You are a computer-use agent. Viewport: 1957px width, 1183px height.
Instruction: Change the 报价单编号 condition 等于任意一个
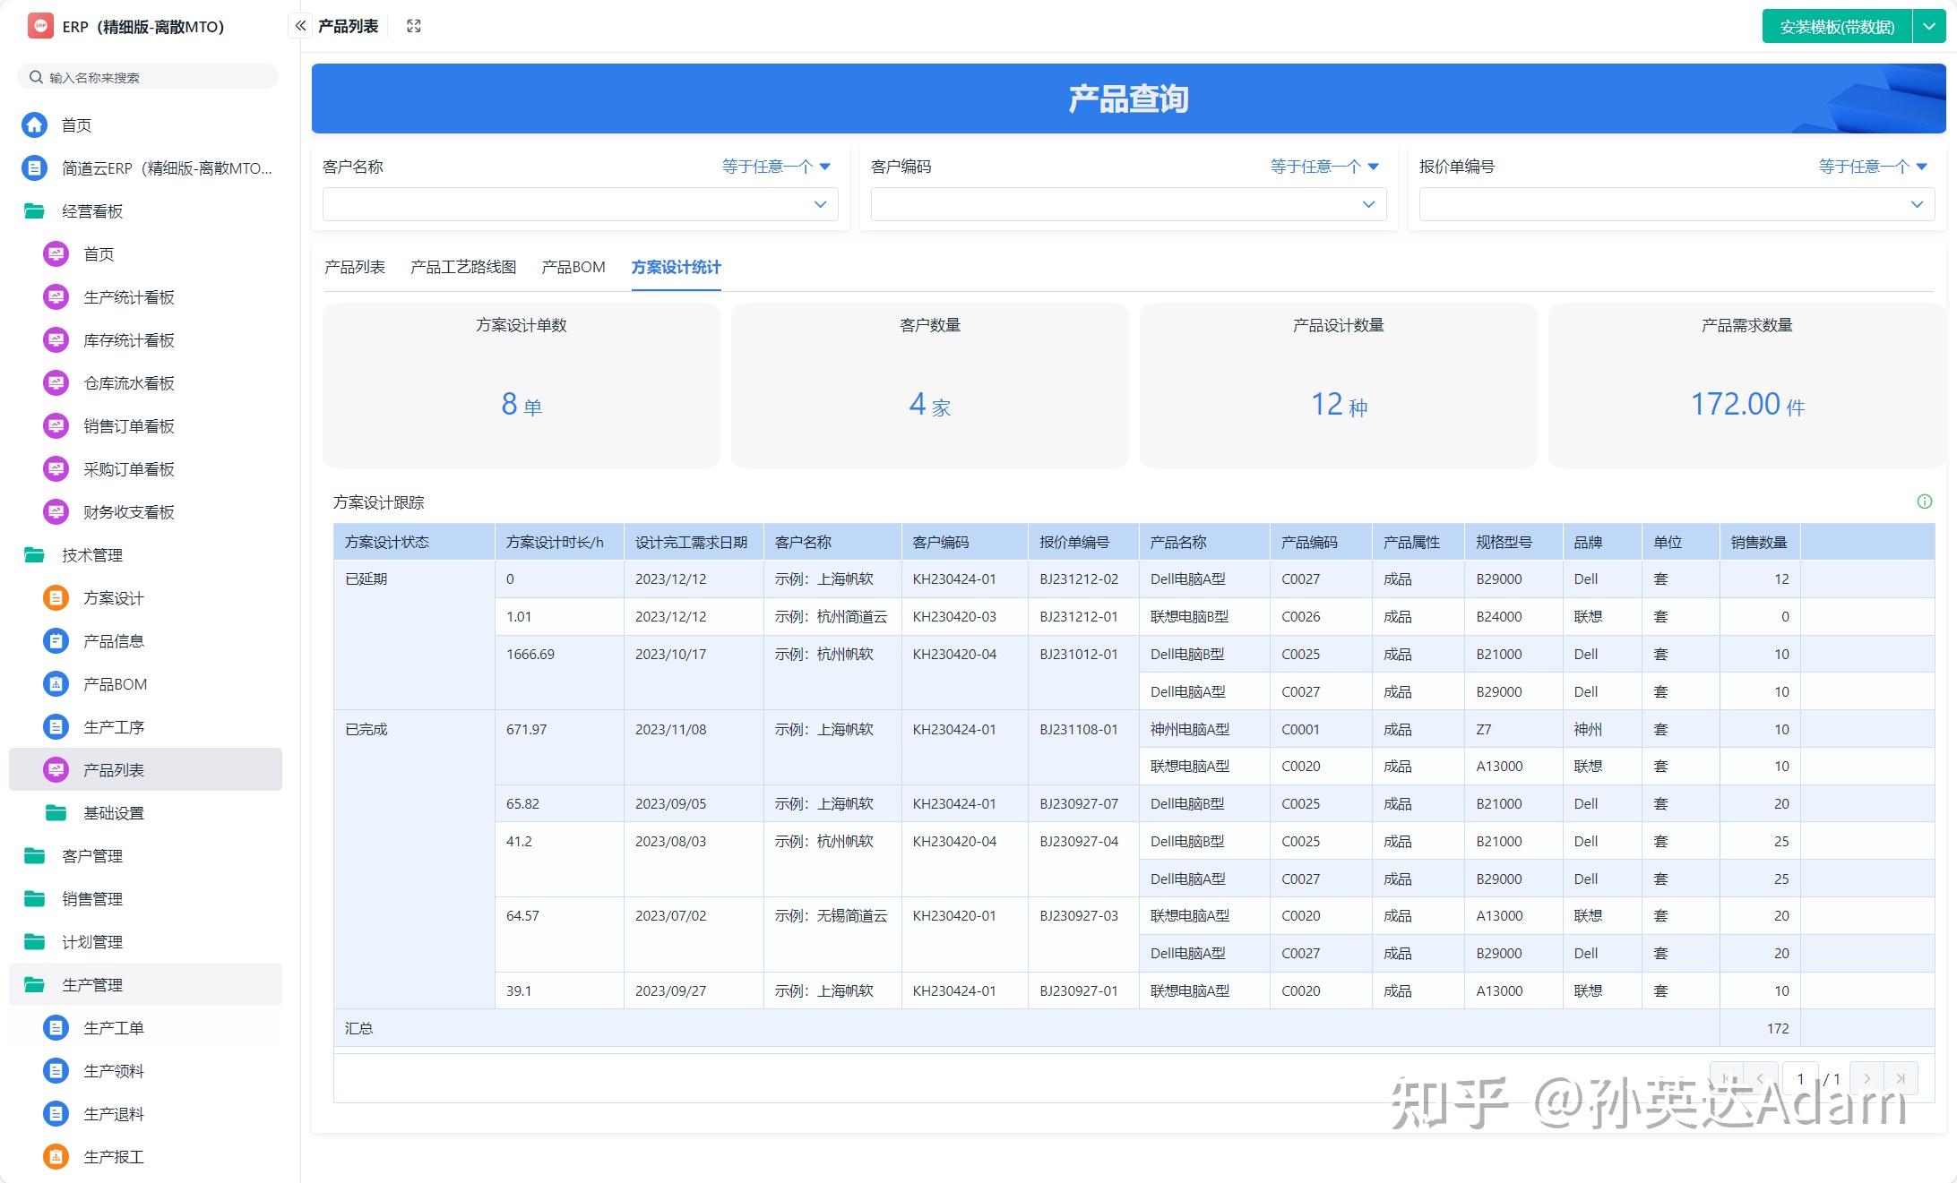tap(1870, 167)
